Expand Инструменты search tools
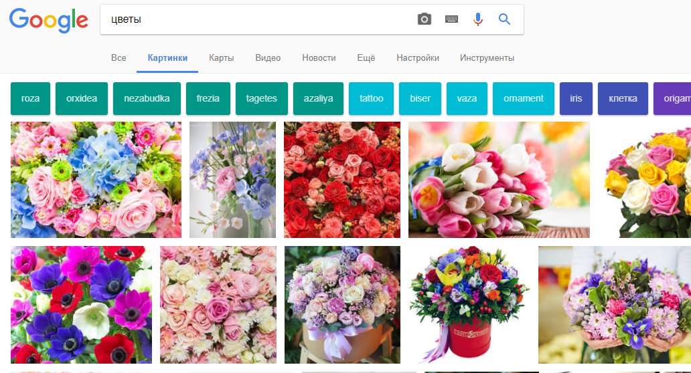The image size is (691, 373). click(x=487, y=57)
